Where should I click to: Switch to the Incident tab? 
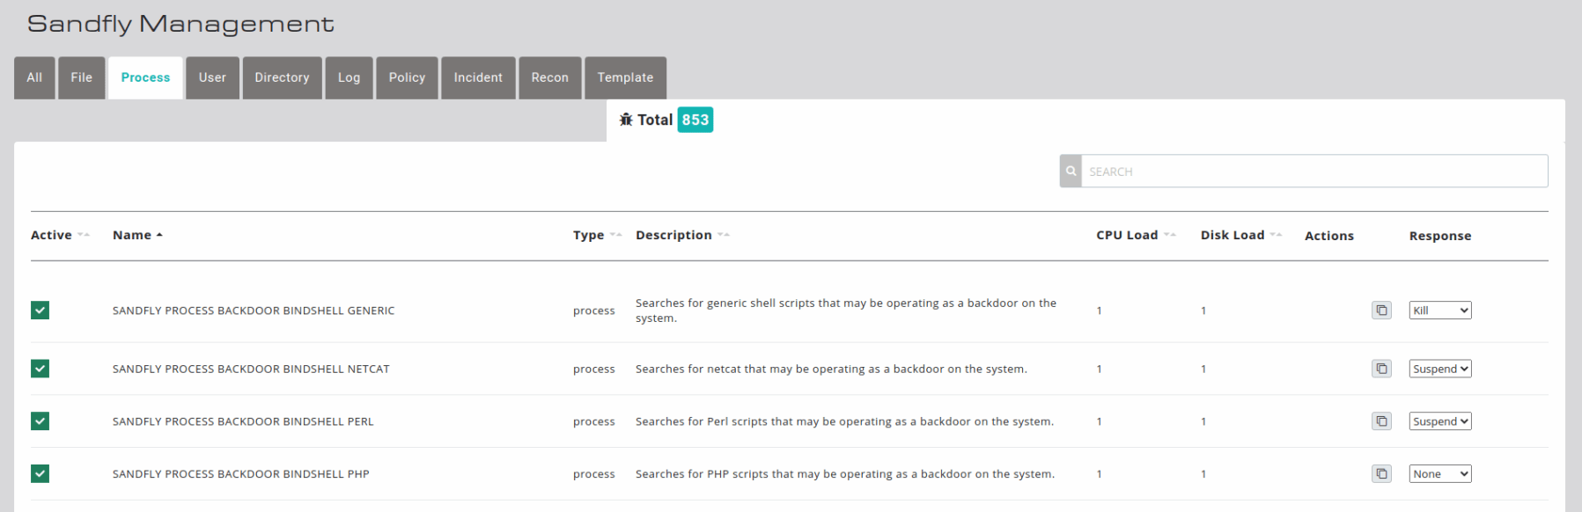[478, 77]
